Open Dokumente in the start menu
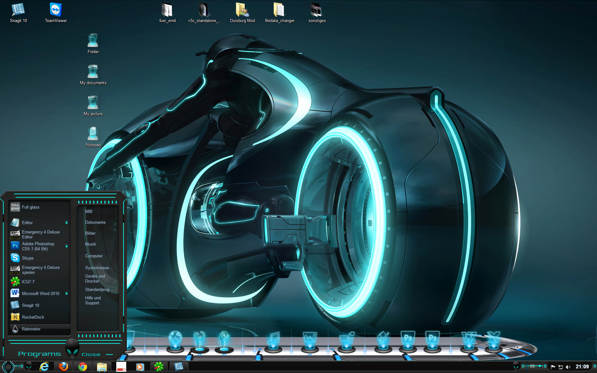 (x=95, y=222)
